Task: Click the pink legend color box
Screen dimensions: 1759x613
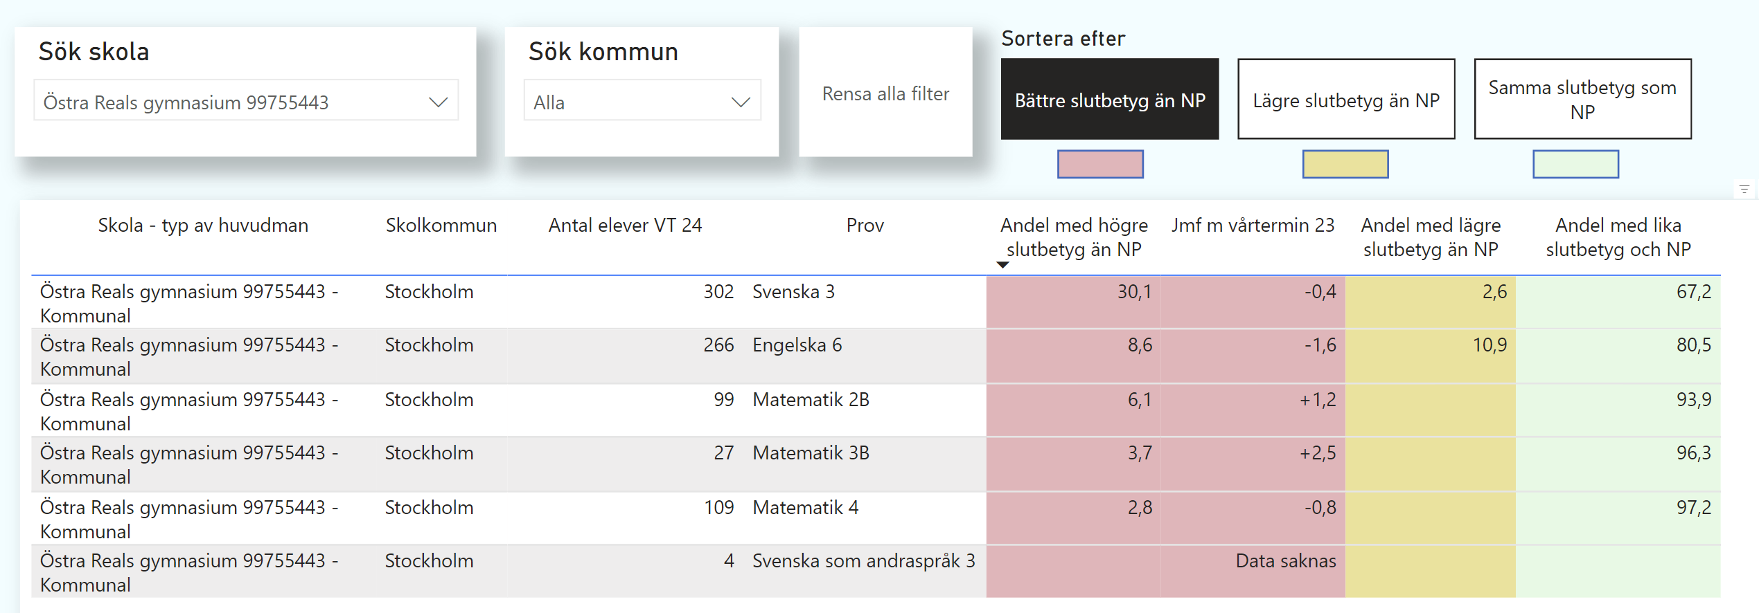Action: pos(1099,165)
